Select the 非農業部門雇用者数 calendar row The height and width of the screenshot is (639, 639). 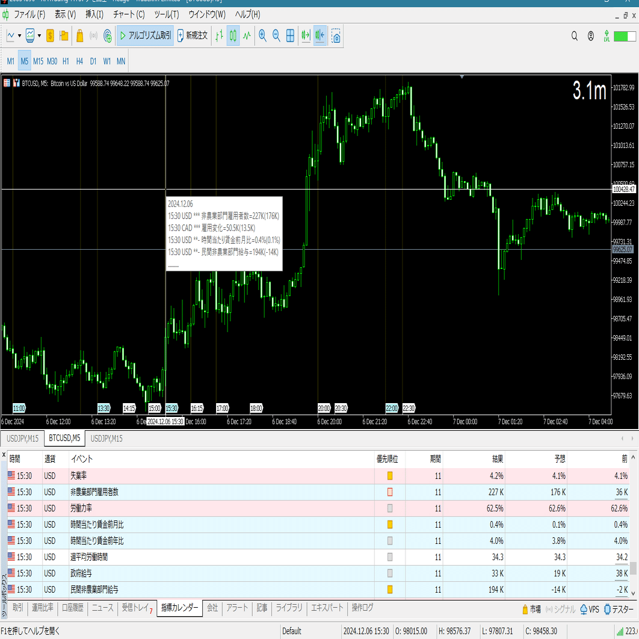click(318, 492)
